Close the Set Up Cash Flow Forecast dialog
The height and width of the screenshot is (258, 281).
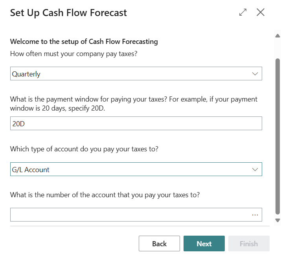[261, 12]
